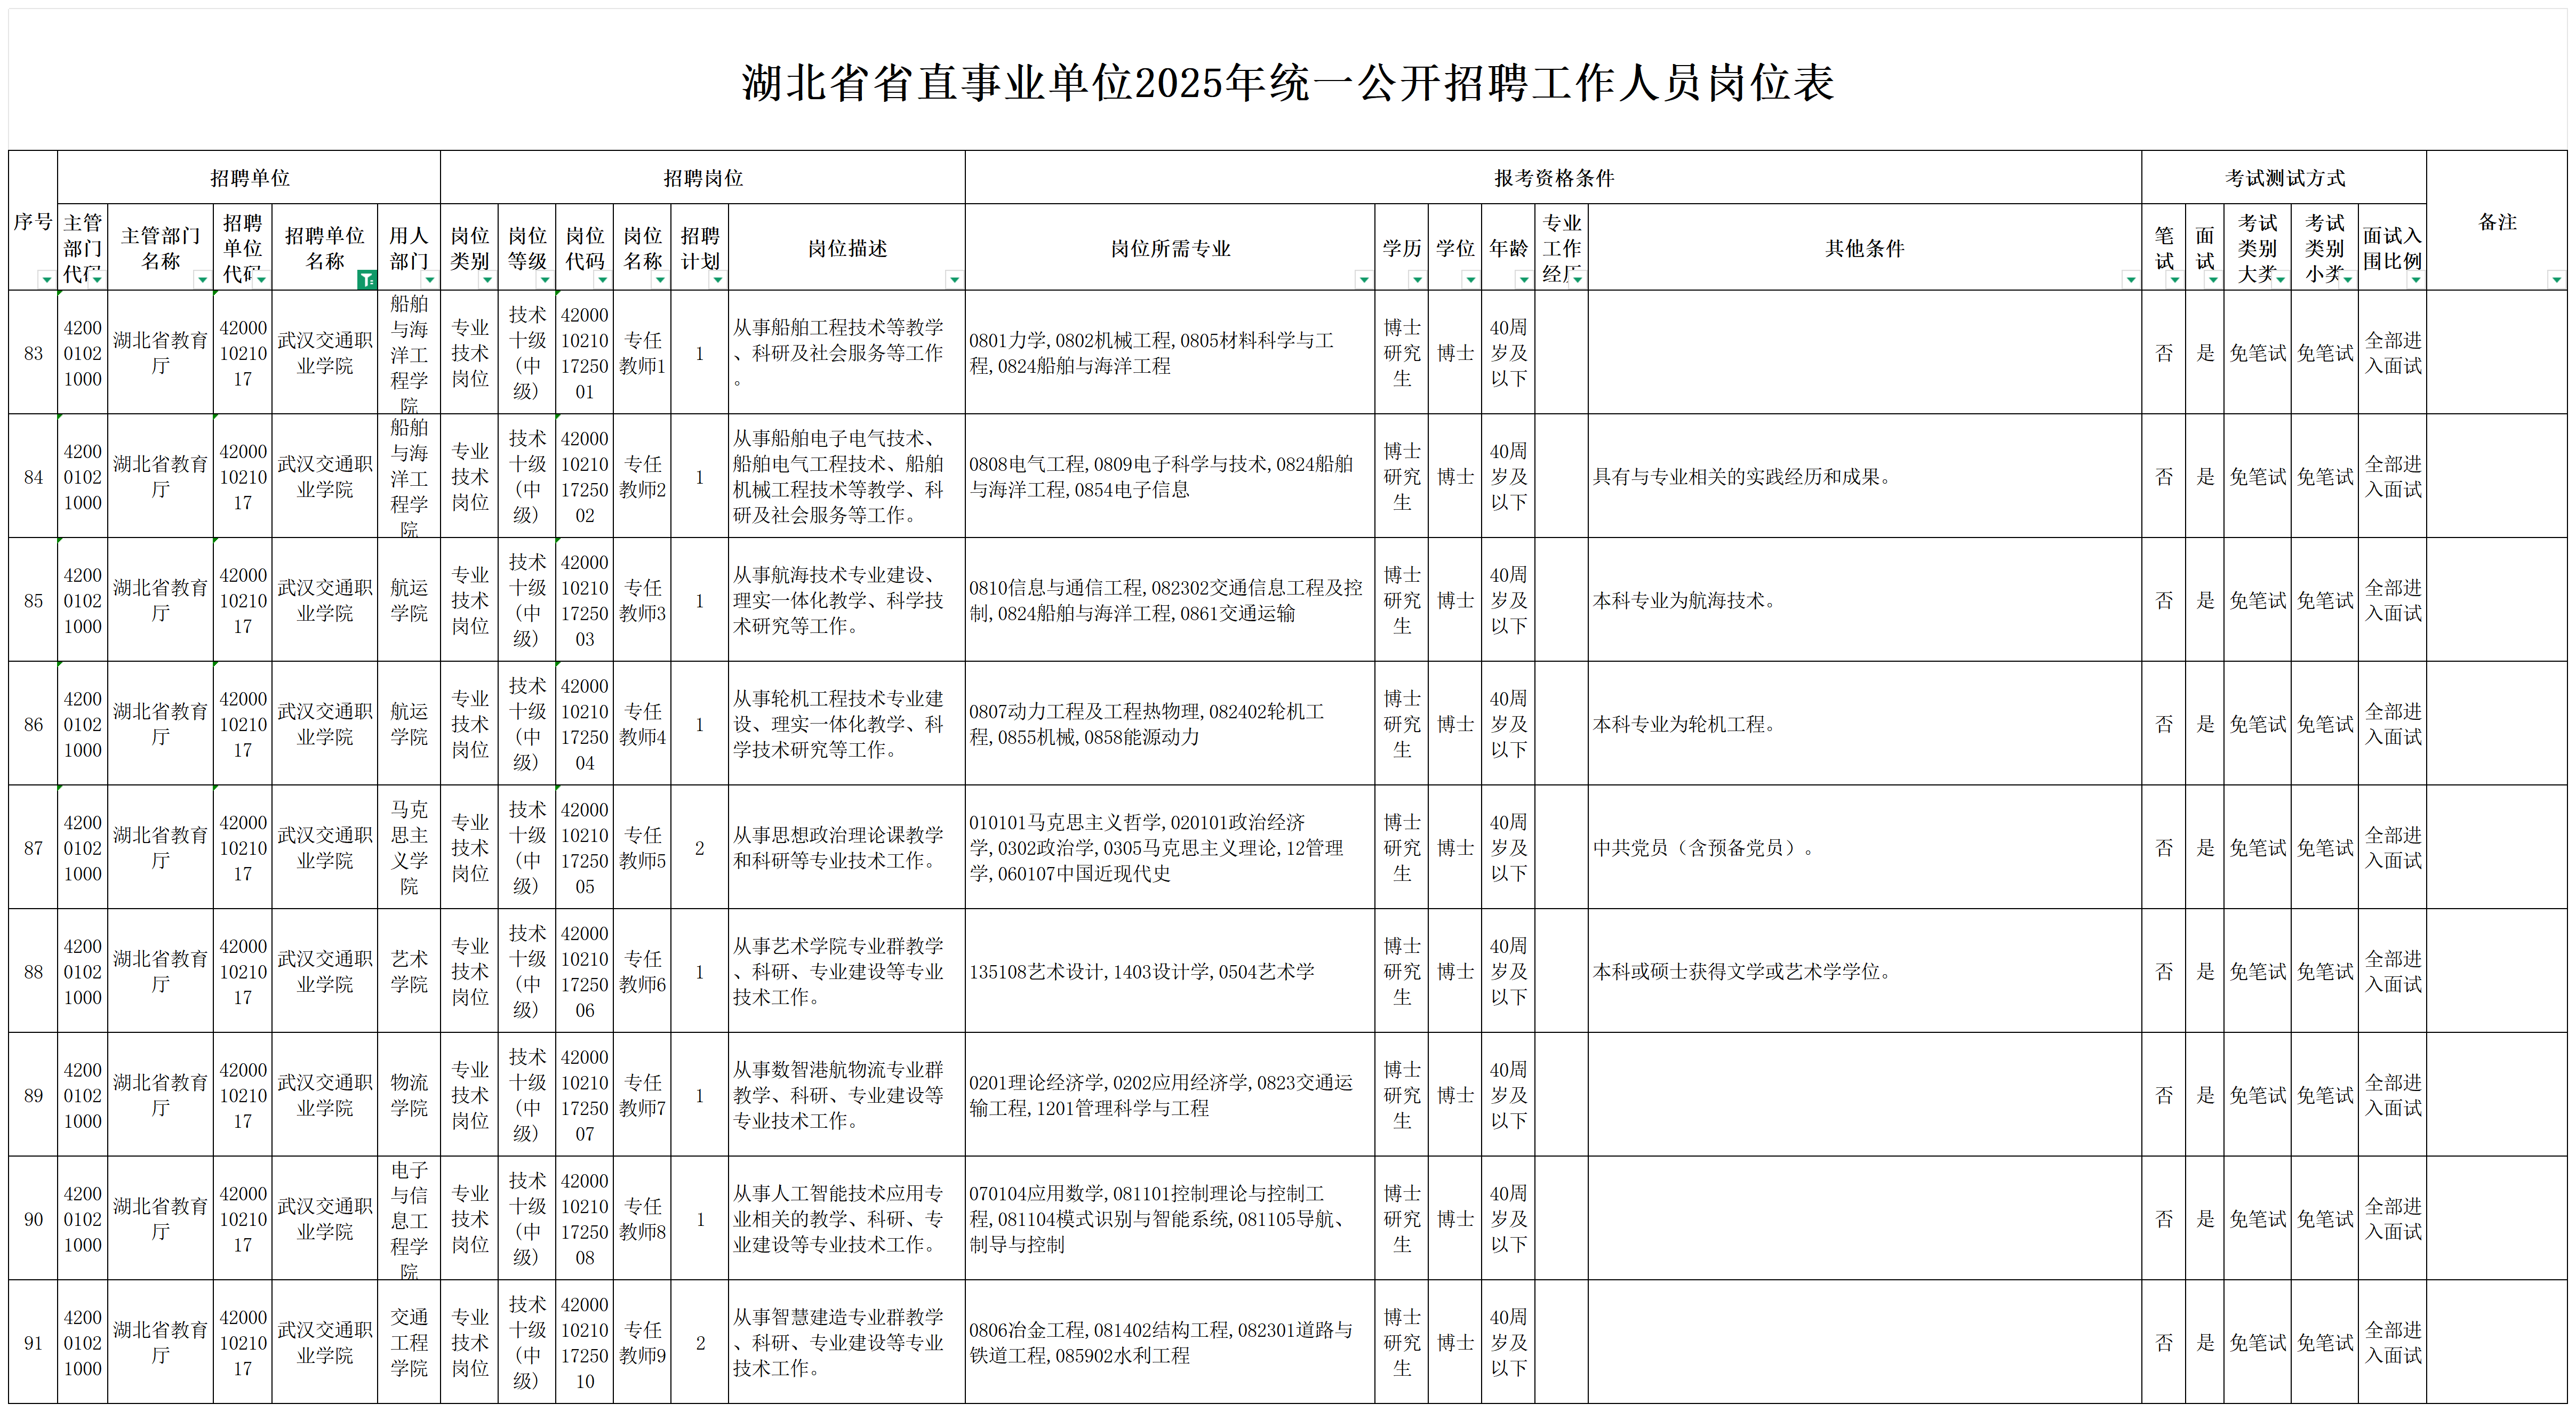The image size is (2576, 1412).
Task: Select the 报考资格条件 merged header cell
Action: (1554, 178)
